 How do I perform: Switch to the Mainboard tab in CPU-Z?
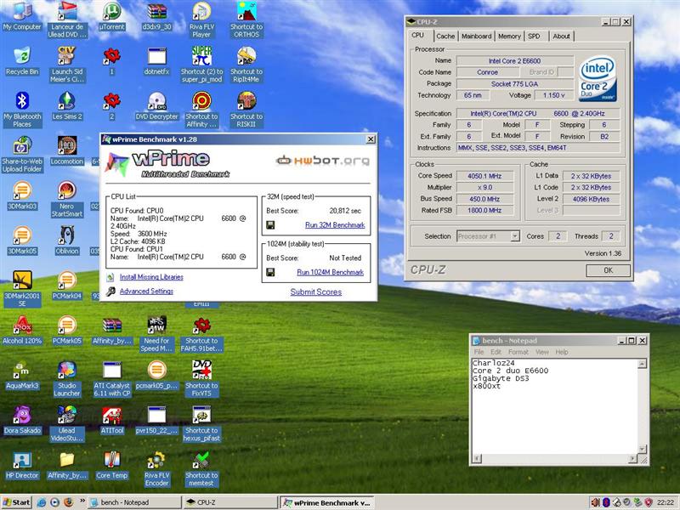(x=477, y=37)
